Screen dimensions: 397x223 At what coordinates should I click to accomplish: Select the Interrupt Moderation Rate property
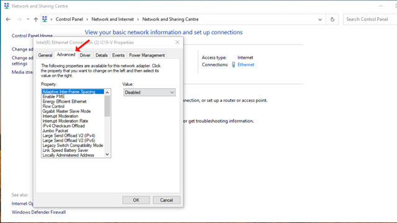tap(73, 121)
